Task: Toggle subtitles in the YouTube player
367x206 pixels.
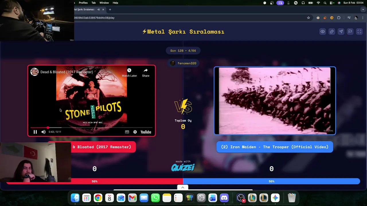Action: (127, 132)
